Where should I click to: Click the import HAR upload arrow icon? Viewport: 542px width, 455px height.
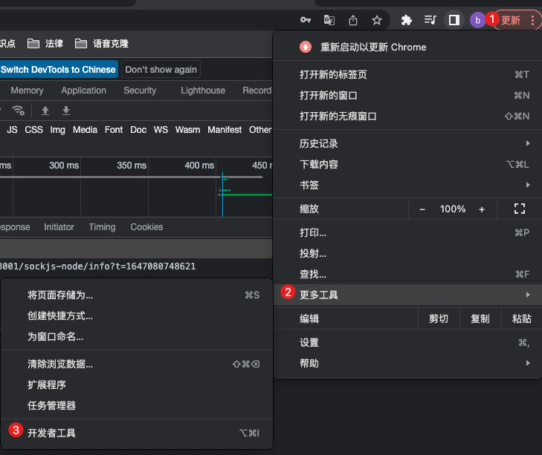pyautogui.click(x=45, y=111)
